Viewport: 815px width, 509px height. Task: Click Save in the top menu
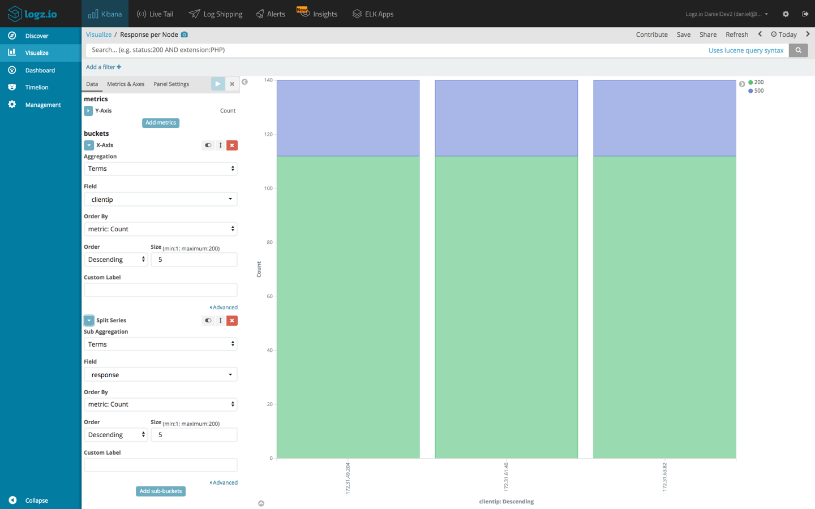pos(684,34)
